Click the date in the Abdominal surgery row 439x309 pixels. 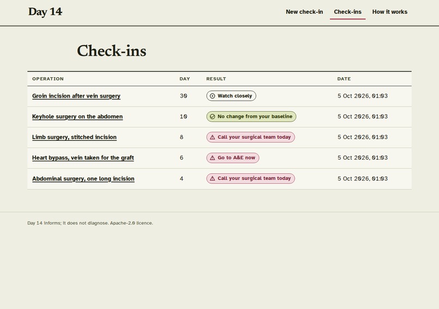click(363, 178)
